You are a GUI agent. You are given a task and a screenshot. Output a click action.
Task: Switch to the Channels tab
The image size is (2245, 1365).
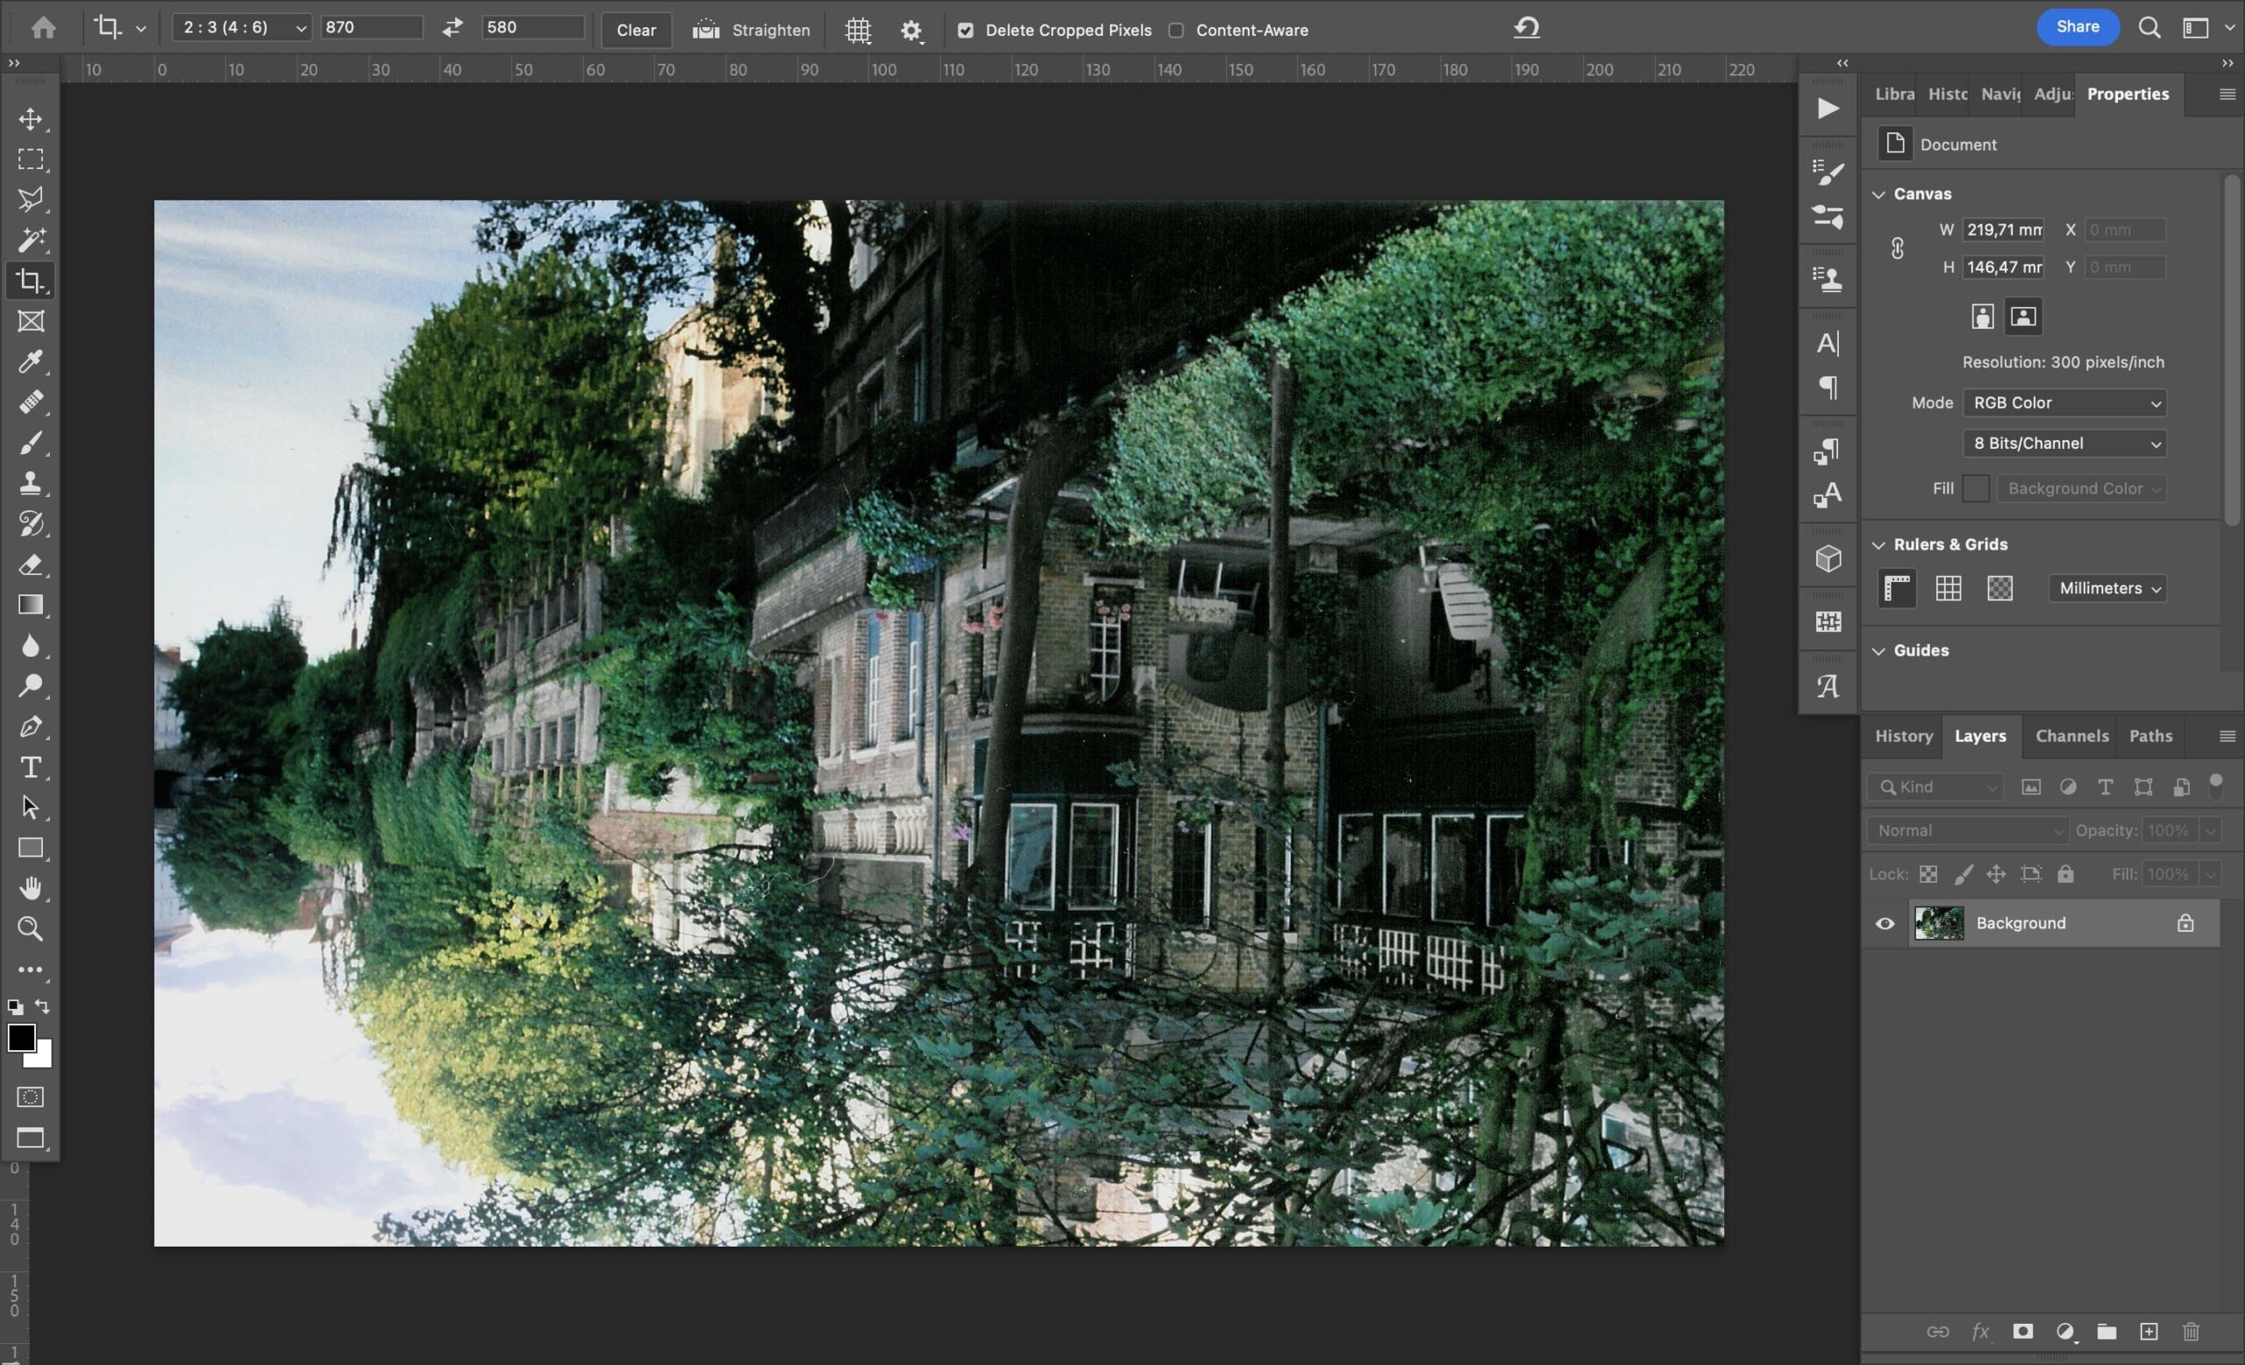2071,736
